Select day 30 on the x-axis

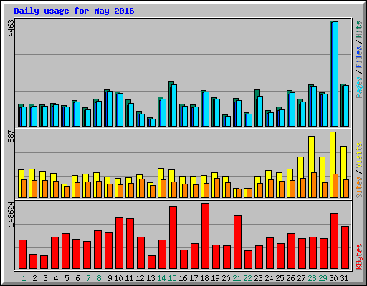click(333, 278)
